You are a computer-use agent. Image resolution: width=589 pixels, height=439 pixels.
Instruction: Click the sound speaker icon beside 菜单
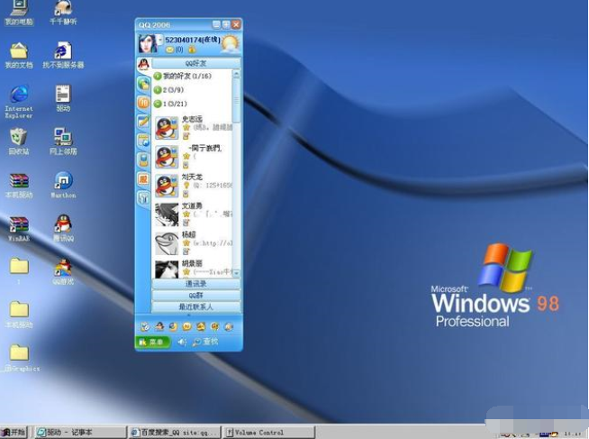[181, 342]
